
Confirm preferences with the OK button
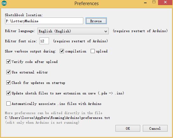pos(128,128)
